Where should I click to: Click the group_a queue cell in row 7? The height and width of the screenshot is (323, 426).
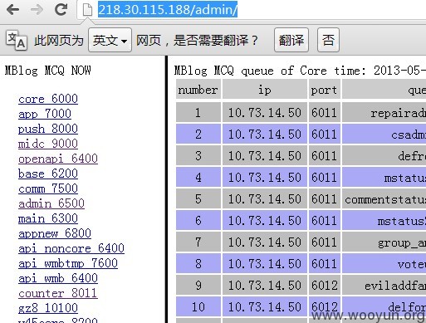coord(384,242)
